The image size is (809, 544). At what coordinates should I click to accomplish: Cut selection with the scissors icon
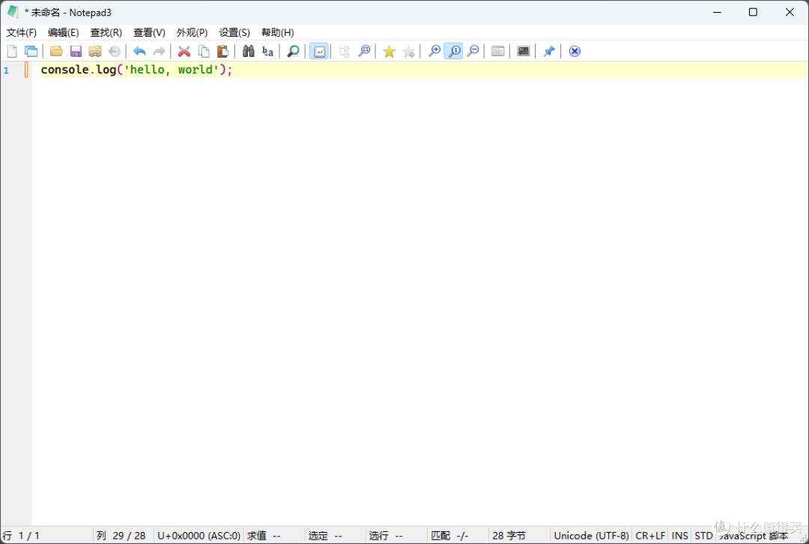(184, 51)
